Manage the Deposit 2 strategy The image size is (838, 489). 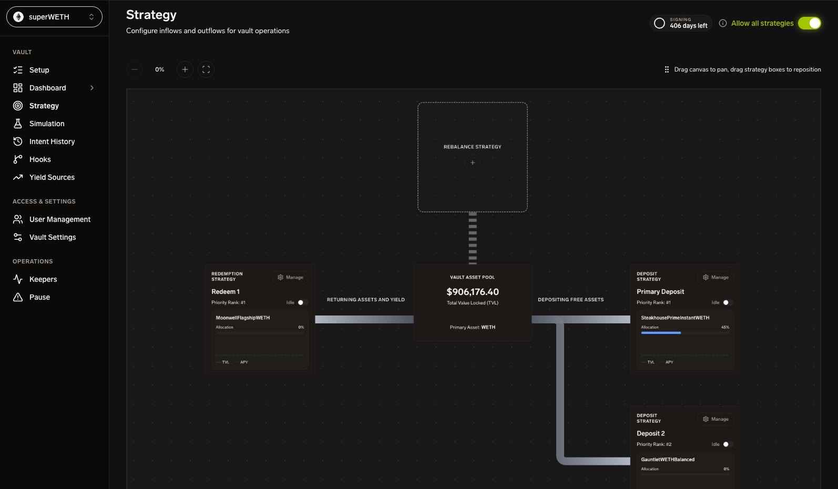click(716, 419)
